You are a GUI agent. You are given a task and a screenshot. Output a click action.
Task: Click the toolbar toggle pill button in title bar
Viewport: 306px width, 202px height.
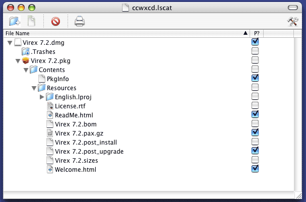tap(292, 8)
